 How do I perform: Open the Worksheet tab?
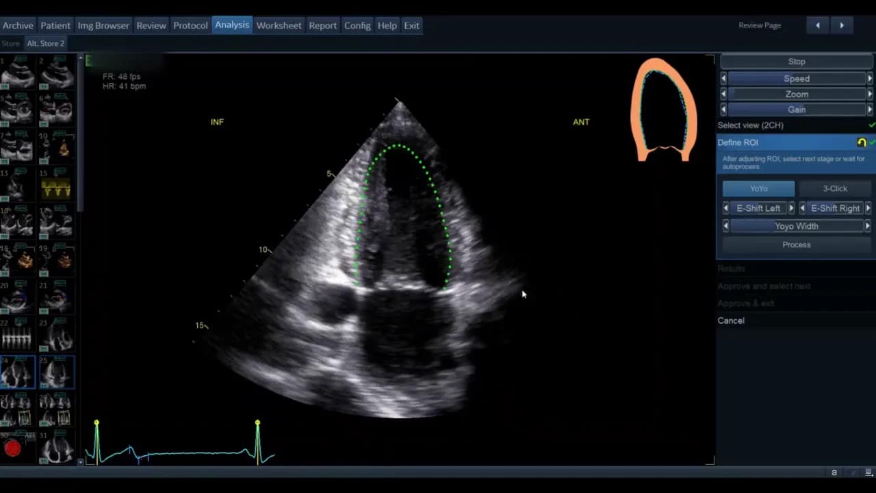click(279, 25)
